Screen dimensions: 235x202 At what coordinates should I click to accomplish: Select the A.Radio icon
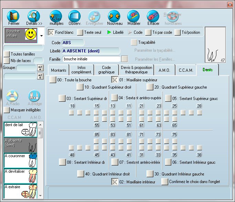(x=13, y=96)
